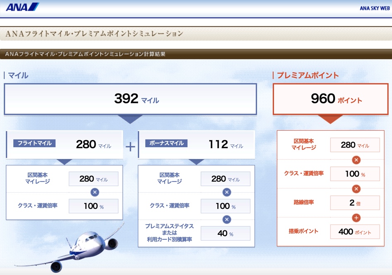Viewport: 392px width, 275px height.
Task: Click the 960 ポイント total box
Action: click(330, 99)
